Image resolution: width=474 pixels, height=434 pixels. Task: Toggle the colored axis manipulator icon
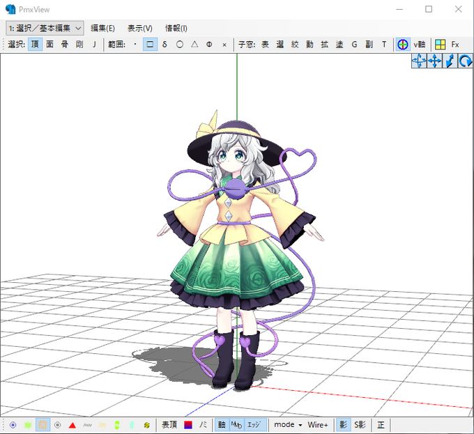(x=403, y=45)
